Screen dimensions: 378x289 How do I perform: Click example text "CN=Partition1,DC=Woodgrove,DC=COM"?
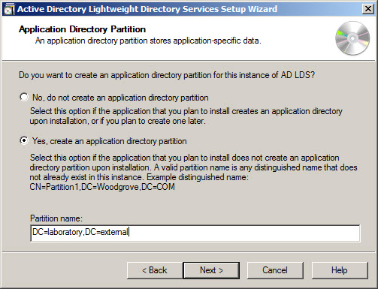pyautogui.click(x=102, y=187)
